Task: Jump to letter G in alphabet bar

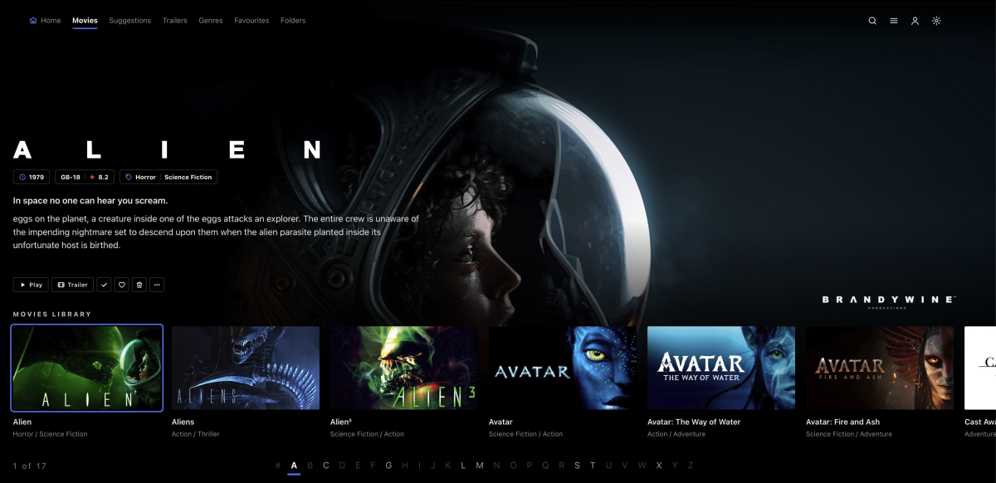Action: click(388, 466)
